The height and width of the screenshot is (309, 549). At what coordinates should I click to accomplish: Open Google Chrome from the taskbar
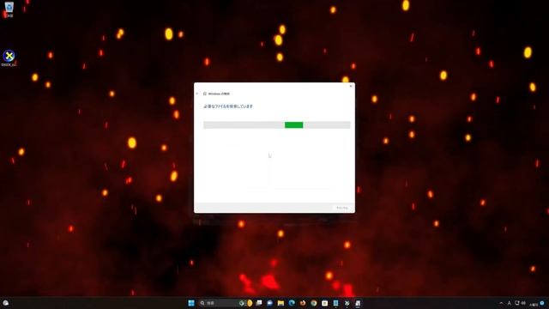pyautogui.click(x=314, y=303)
